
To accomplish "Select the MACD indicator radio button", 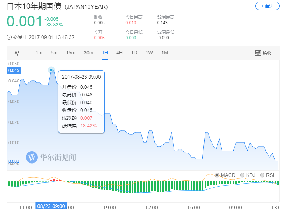I will [x=217, y=175].
